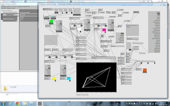This screenshot has height=106, width=170.
Task: Toggle the 'l' left-button box
Action: (x=61, y=10)
